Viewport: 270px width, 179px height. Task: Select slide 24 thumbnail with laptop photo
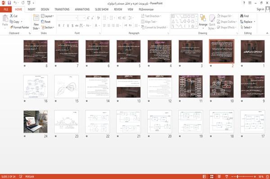(x=36, y=122)
